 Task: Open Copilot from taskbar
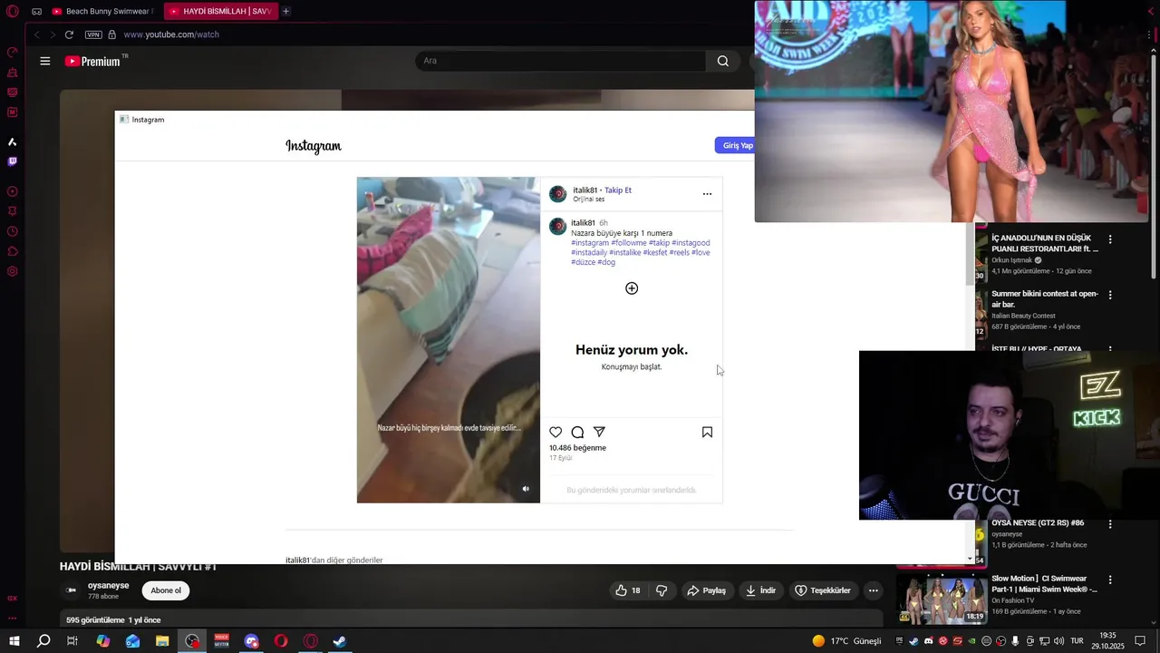point(103,641)
